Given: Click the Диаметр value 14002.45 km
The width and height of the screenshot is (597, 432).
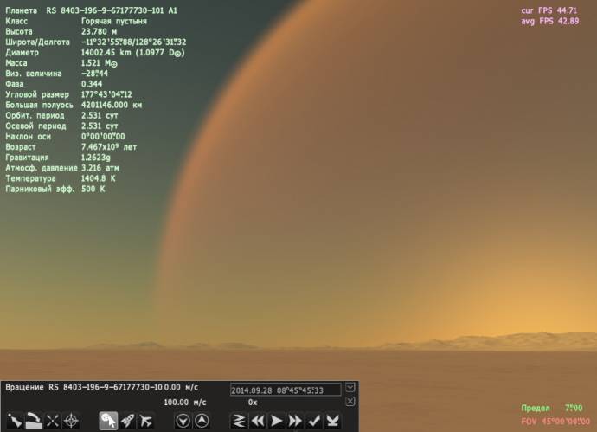Looking at the screenshot, I should 133,53.
